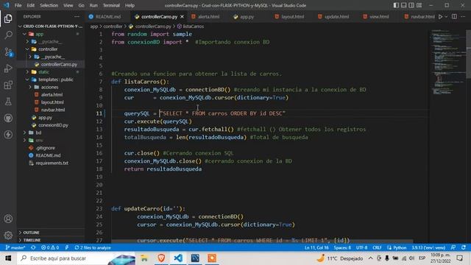Click the editor minimap

coord(447,62)
